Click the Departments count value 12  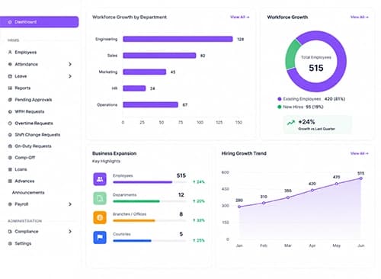click(x=181, y=195)
